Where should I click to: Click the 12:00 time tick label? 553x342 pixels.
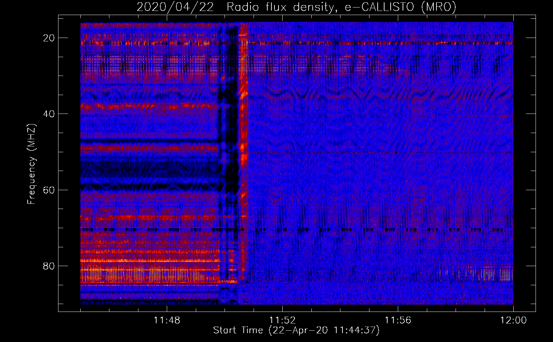[x=513, y=320]
